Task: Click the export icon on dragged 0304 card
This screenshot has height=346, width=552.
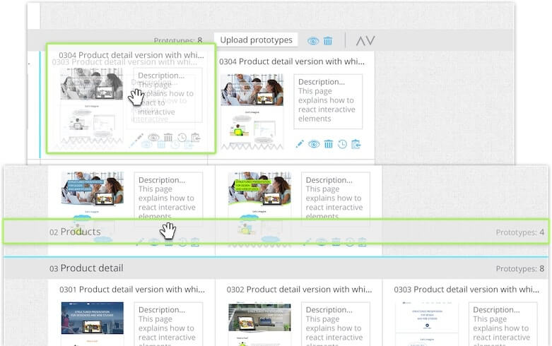Action: pos(196,138)
